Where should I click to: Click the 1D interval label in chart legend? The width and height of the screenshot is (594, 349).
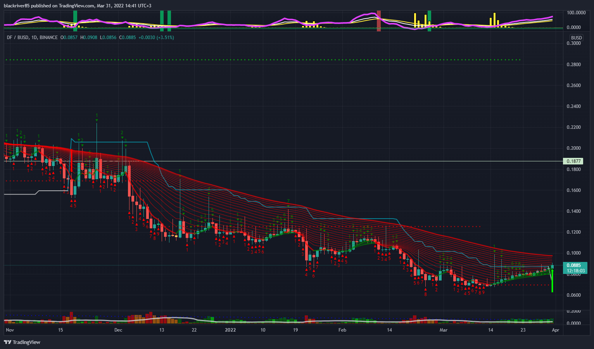(34, 38)
